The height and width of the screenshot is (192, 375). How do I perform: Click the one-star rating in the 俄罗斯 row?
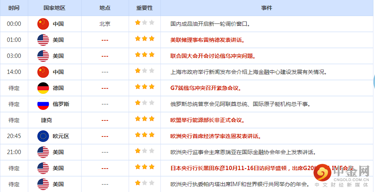(145, 103)
